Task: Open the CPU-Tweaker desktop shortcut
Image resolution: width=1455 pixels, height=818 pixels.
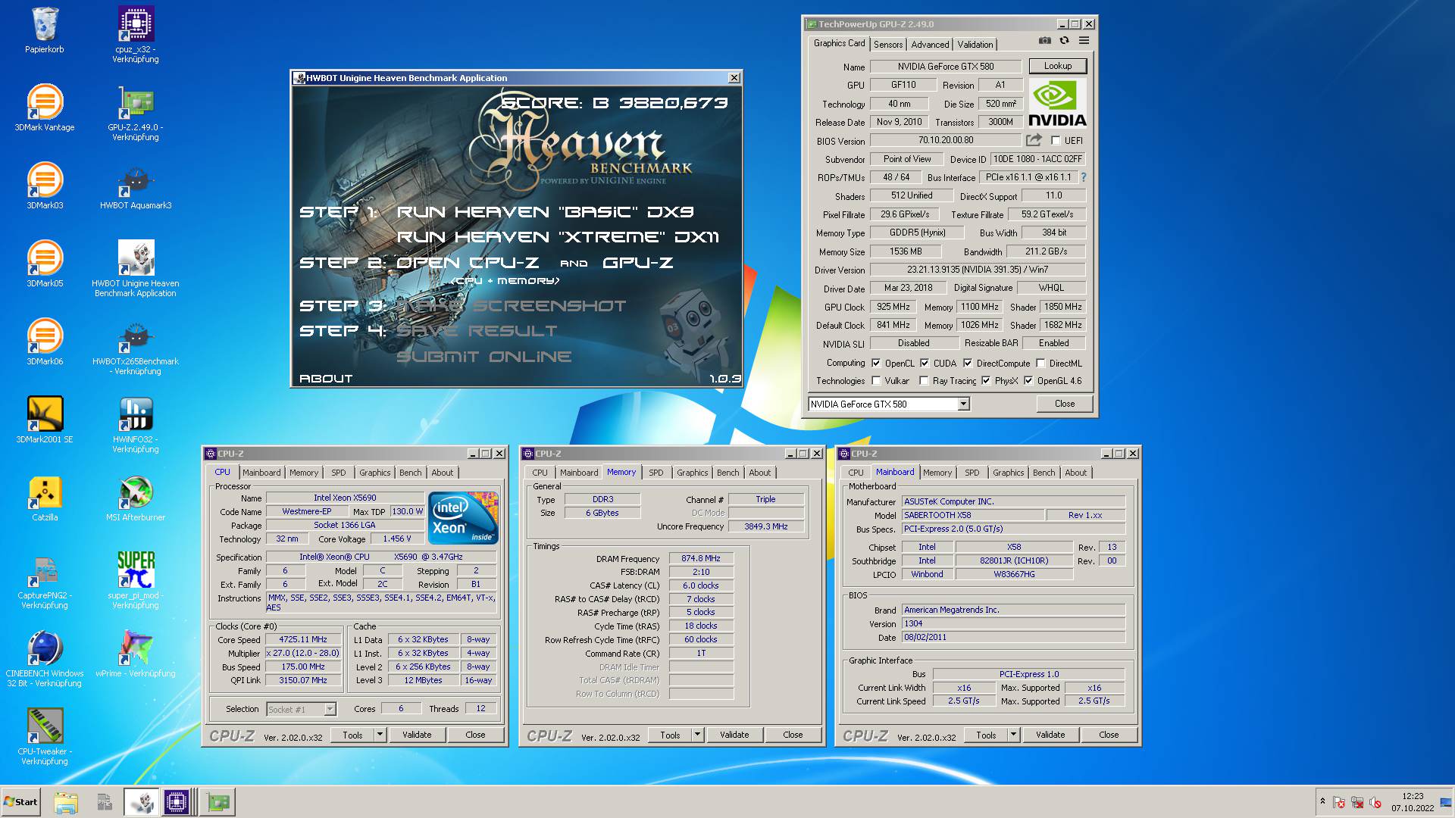Action: (45, 736)
